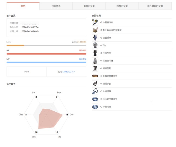Click the +0 belt equipment icon
The height and width of the screenshot is (147, 176).
pos(95,76)
